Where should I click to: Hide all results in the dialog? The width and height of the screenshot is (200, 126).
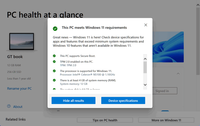point(73,100)
